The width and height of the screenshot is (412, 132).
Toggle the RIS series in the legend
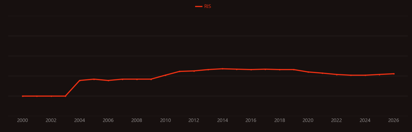click(203, 6)
